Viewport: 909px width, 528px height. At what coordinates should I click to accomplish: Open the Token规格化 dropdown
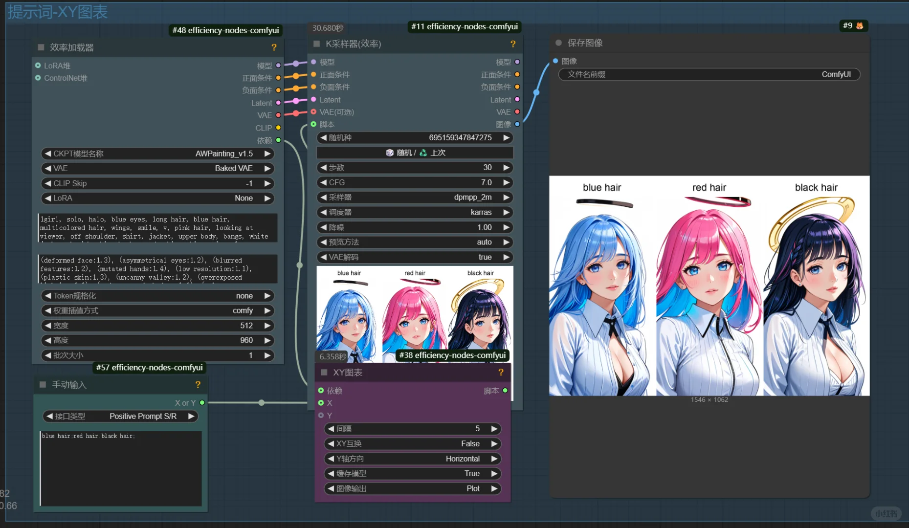click(x=157, y=296)
